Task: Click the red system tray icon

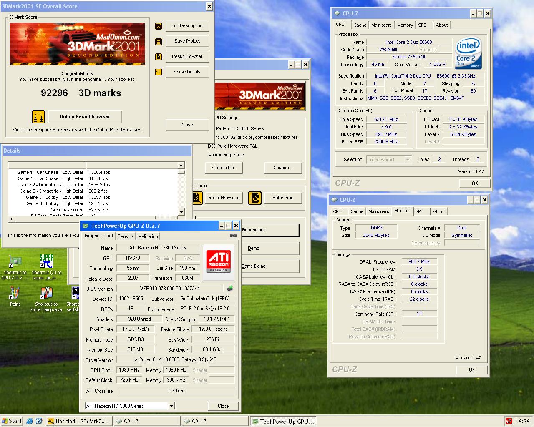Action: [508, 421]
